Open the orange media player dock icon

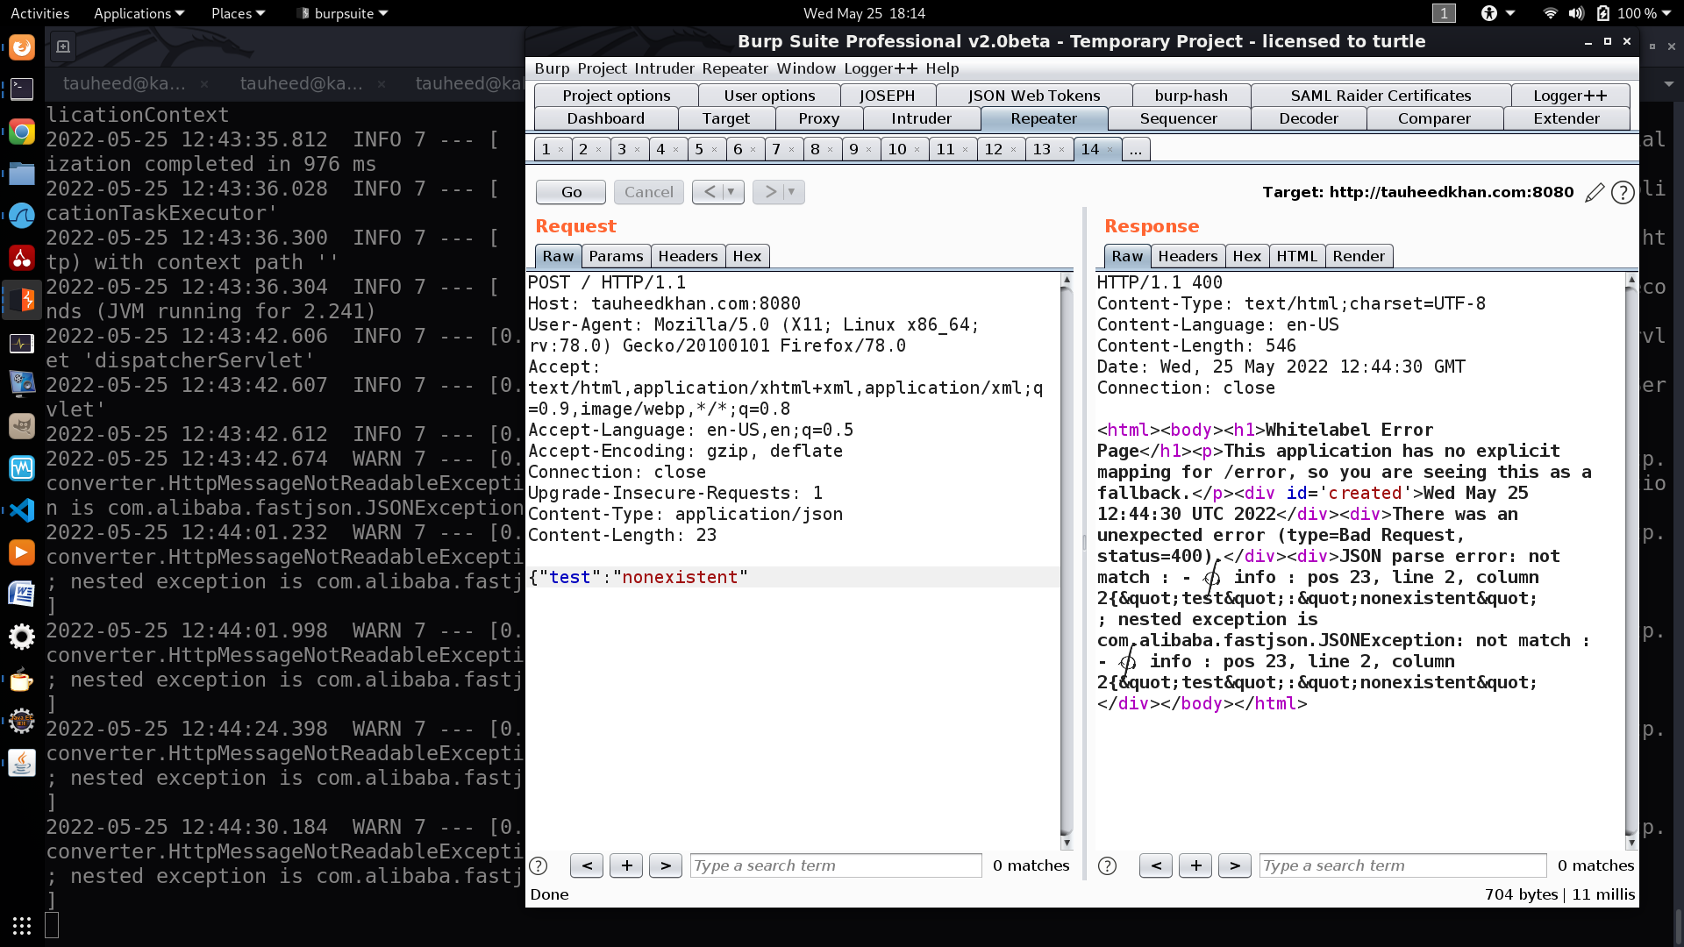coord(22,552)
